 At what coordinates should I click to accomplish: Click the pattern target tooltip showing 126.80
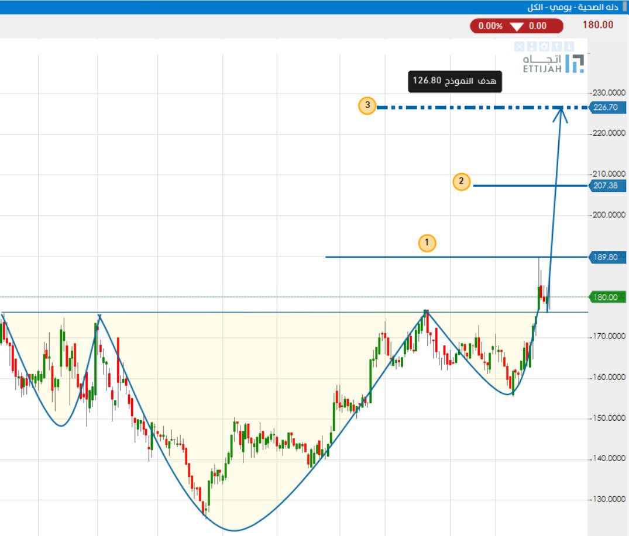tap(455, 81)
